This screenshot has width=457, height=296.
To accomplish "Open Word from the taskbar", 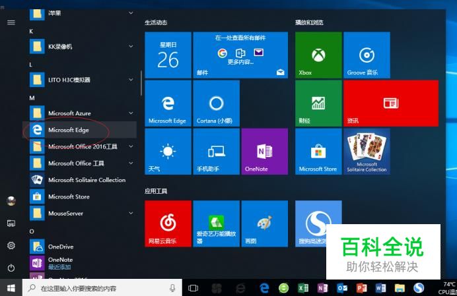I will pyautogui.click(x=380, y=288).
